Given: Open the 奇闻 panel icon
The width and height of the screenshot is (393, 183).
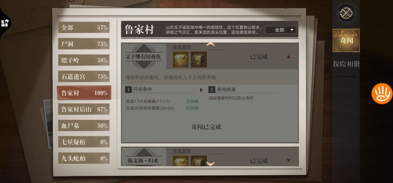Looking at the screenshot, I should tap(346, 41).
